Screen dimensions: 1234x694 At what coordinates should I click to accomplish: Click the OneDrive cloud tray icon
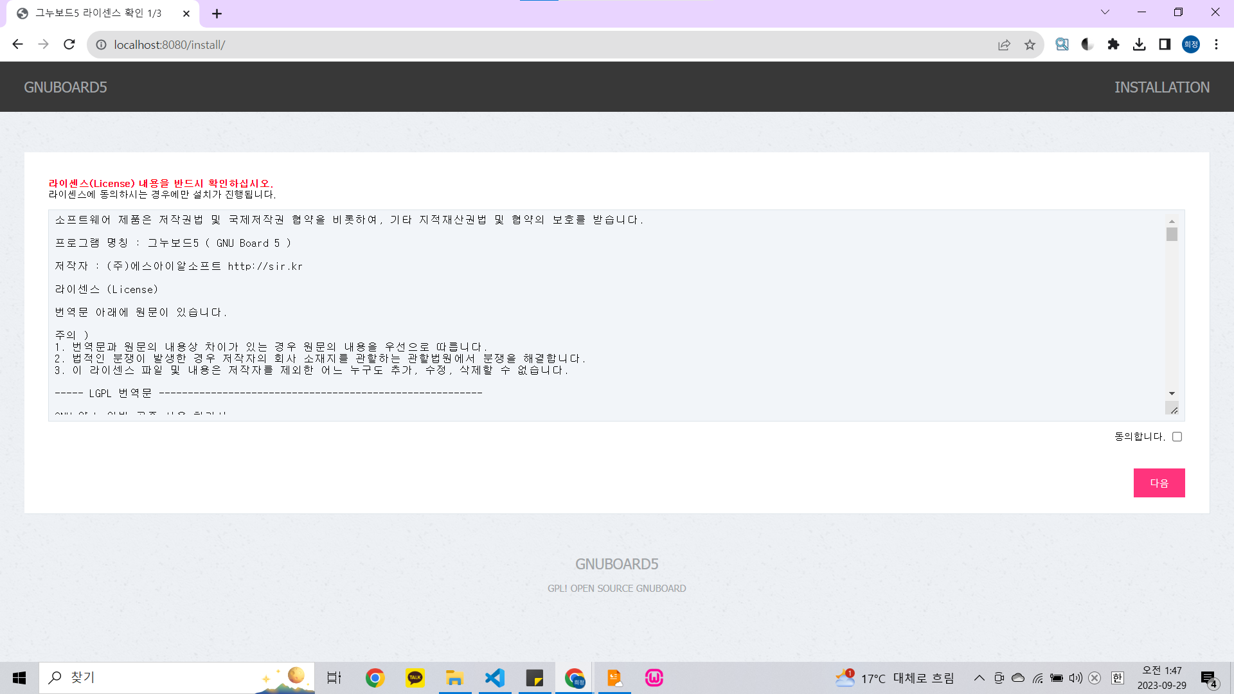pos(1018,678)
